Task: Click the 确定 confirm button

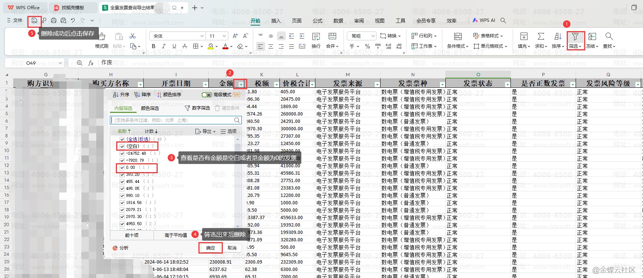Action: pyautogui.click(x=210, y=248)
